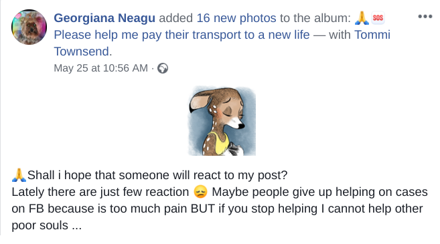This screenshot has height=244, width=440.
Task: Expand trailing ellipsis after "poor souls"
Action: click(77, 226)
